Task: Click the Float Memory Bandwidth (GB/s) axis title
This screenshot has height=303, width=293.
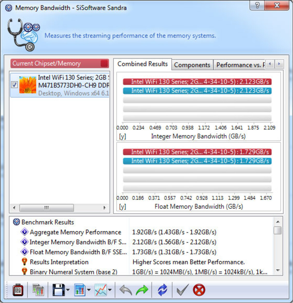Action: (199, 206)
